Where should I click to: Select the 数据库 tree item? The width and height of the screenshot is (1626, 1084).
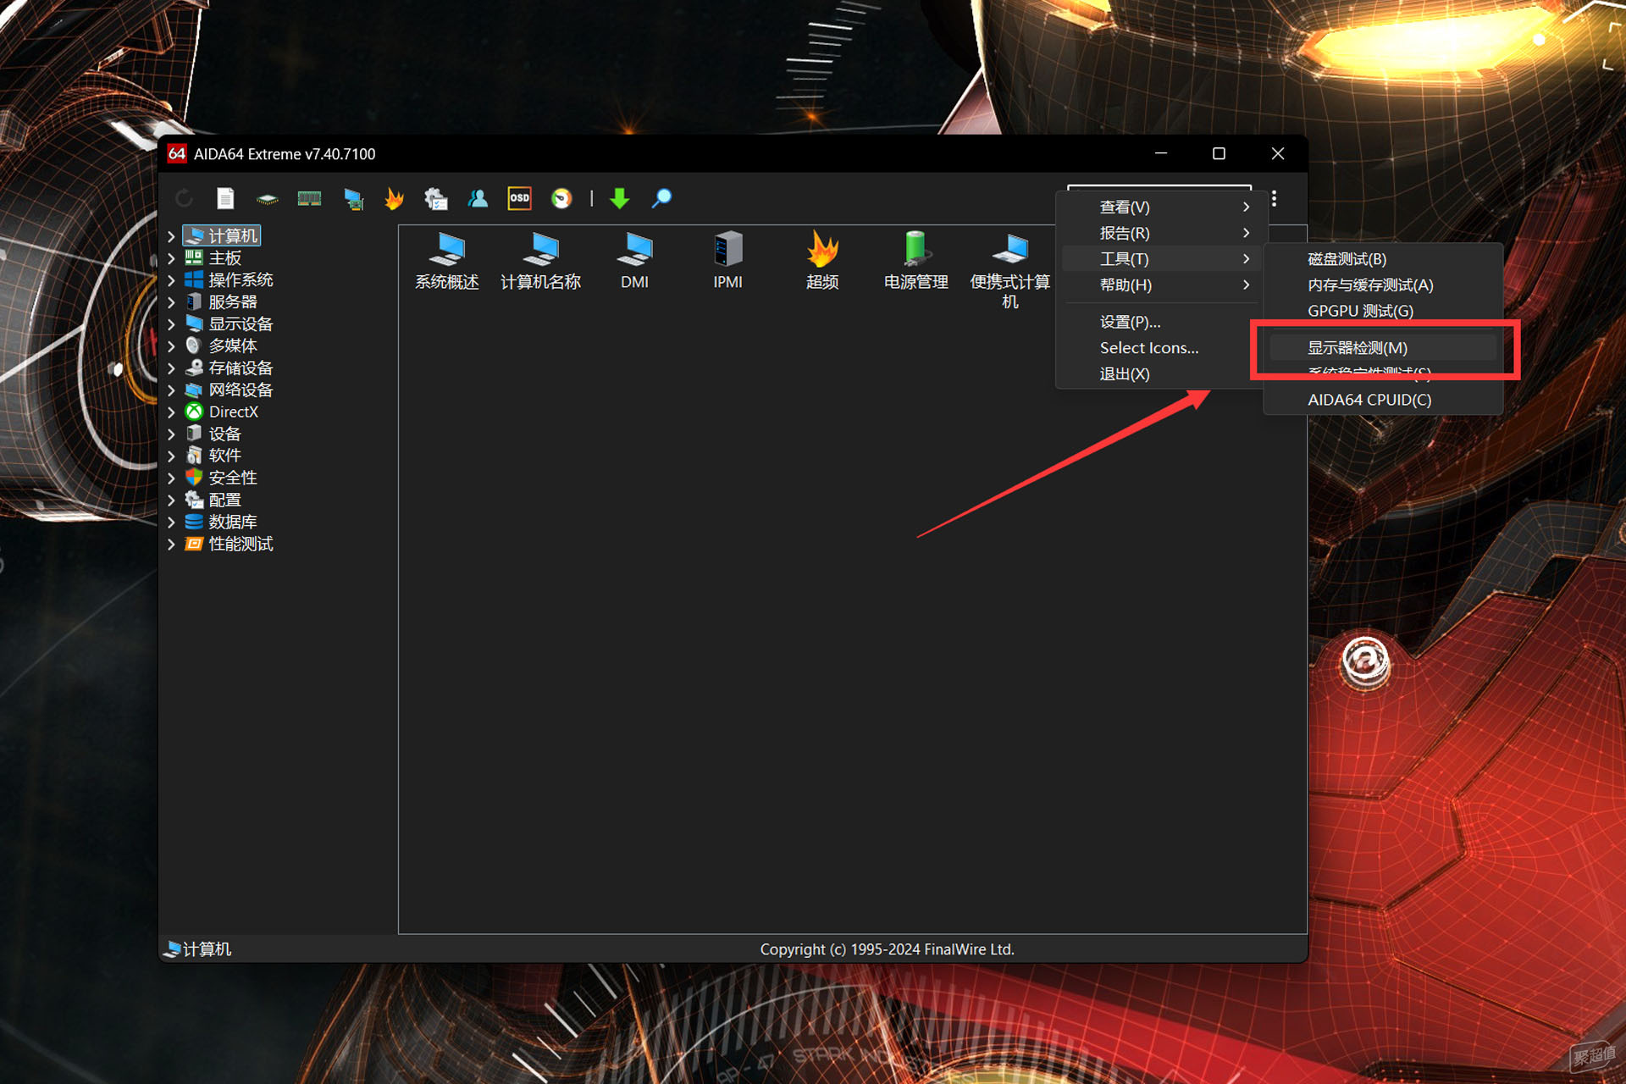[221, 523]
